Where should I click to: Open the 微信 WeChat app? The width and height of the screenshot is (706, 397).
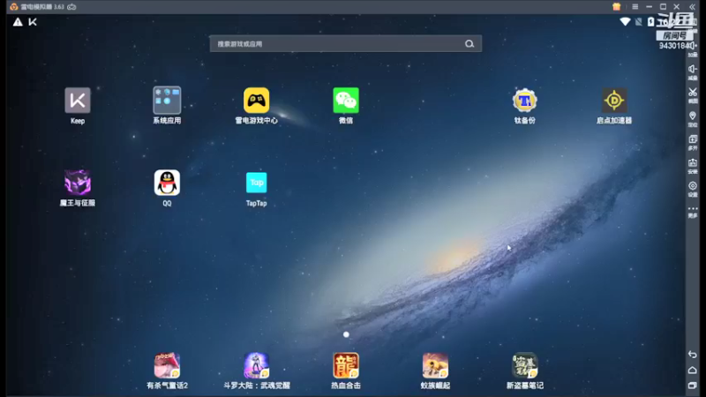tap(346, 101)
